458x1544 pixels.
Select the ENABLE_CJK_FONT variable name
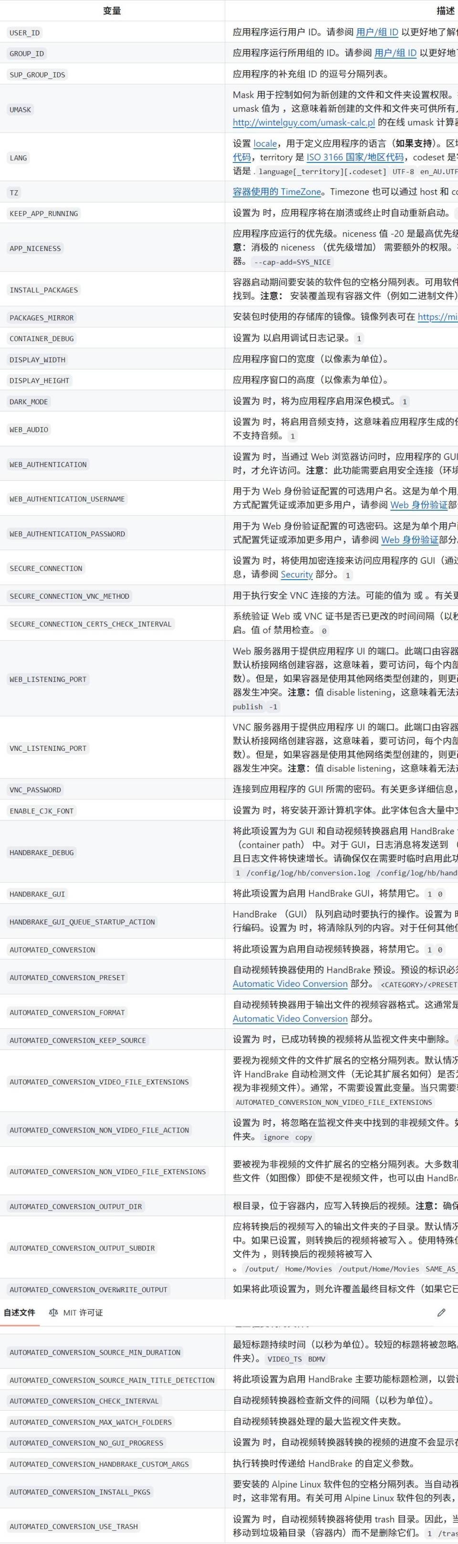[x=42, y=811]
